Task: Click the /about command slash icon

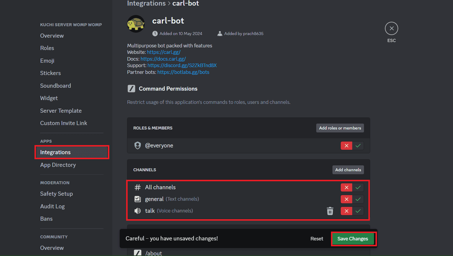Action: click(x=138, y=253)
